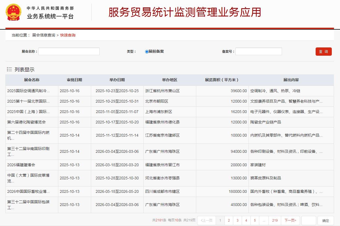The height and width of the screenshot is (226, 340).
Task: Jump to last page 219
Action: coord(275,221)
